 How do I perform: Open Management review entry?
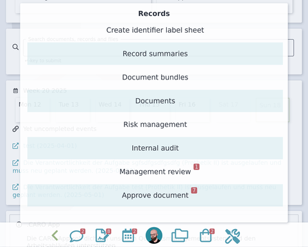coord(155,172)
